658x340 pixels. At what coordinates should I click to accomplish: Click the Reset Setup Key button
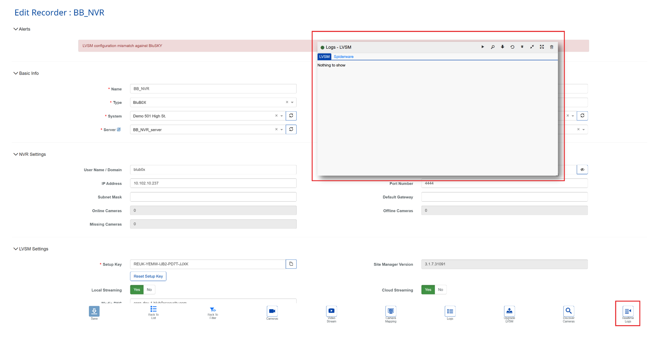(x=148, y=276)
